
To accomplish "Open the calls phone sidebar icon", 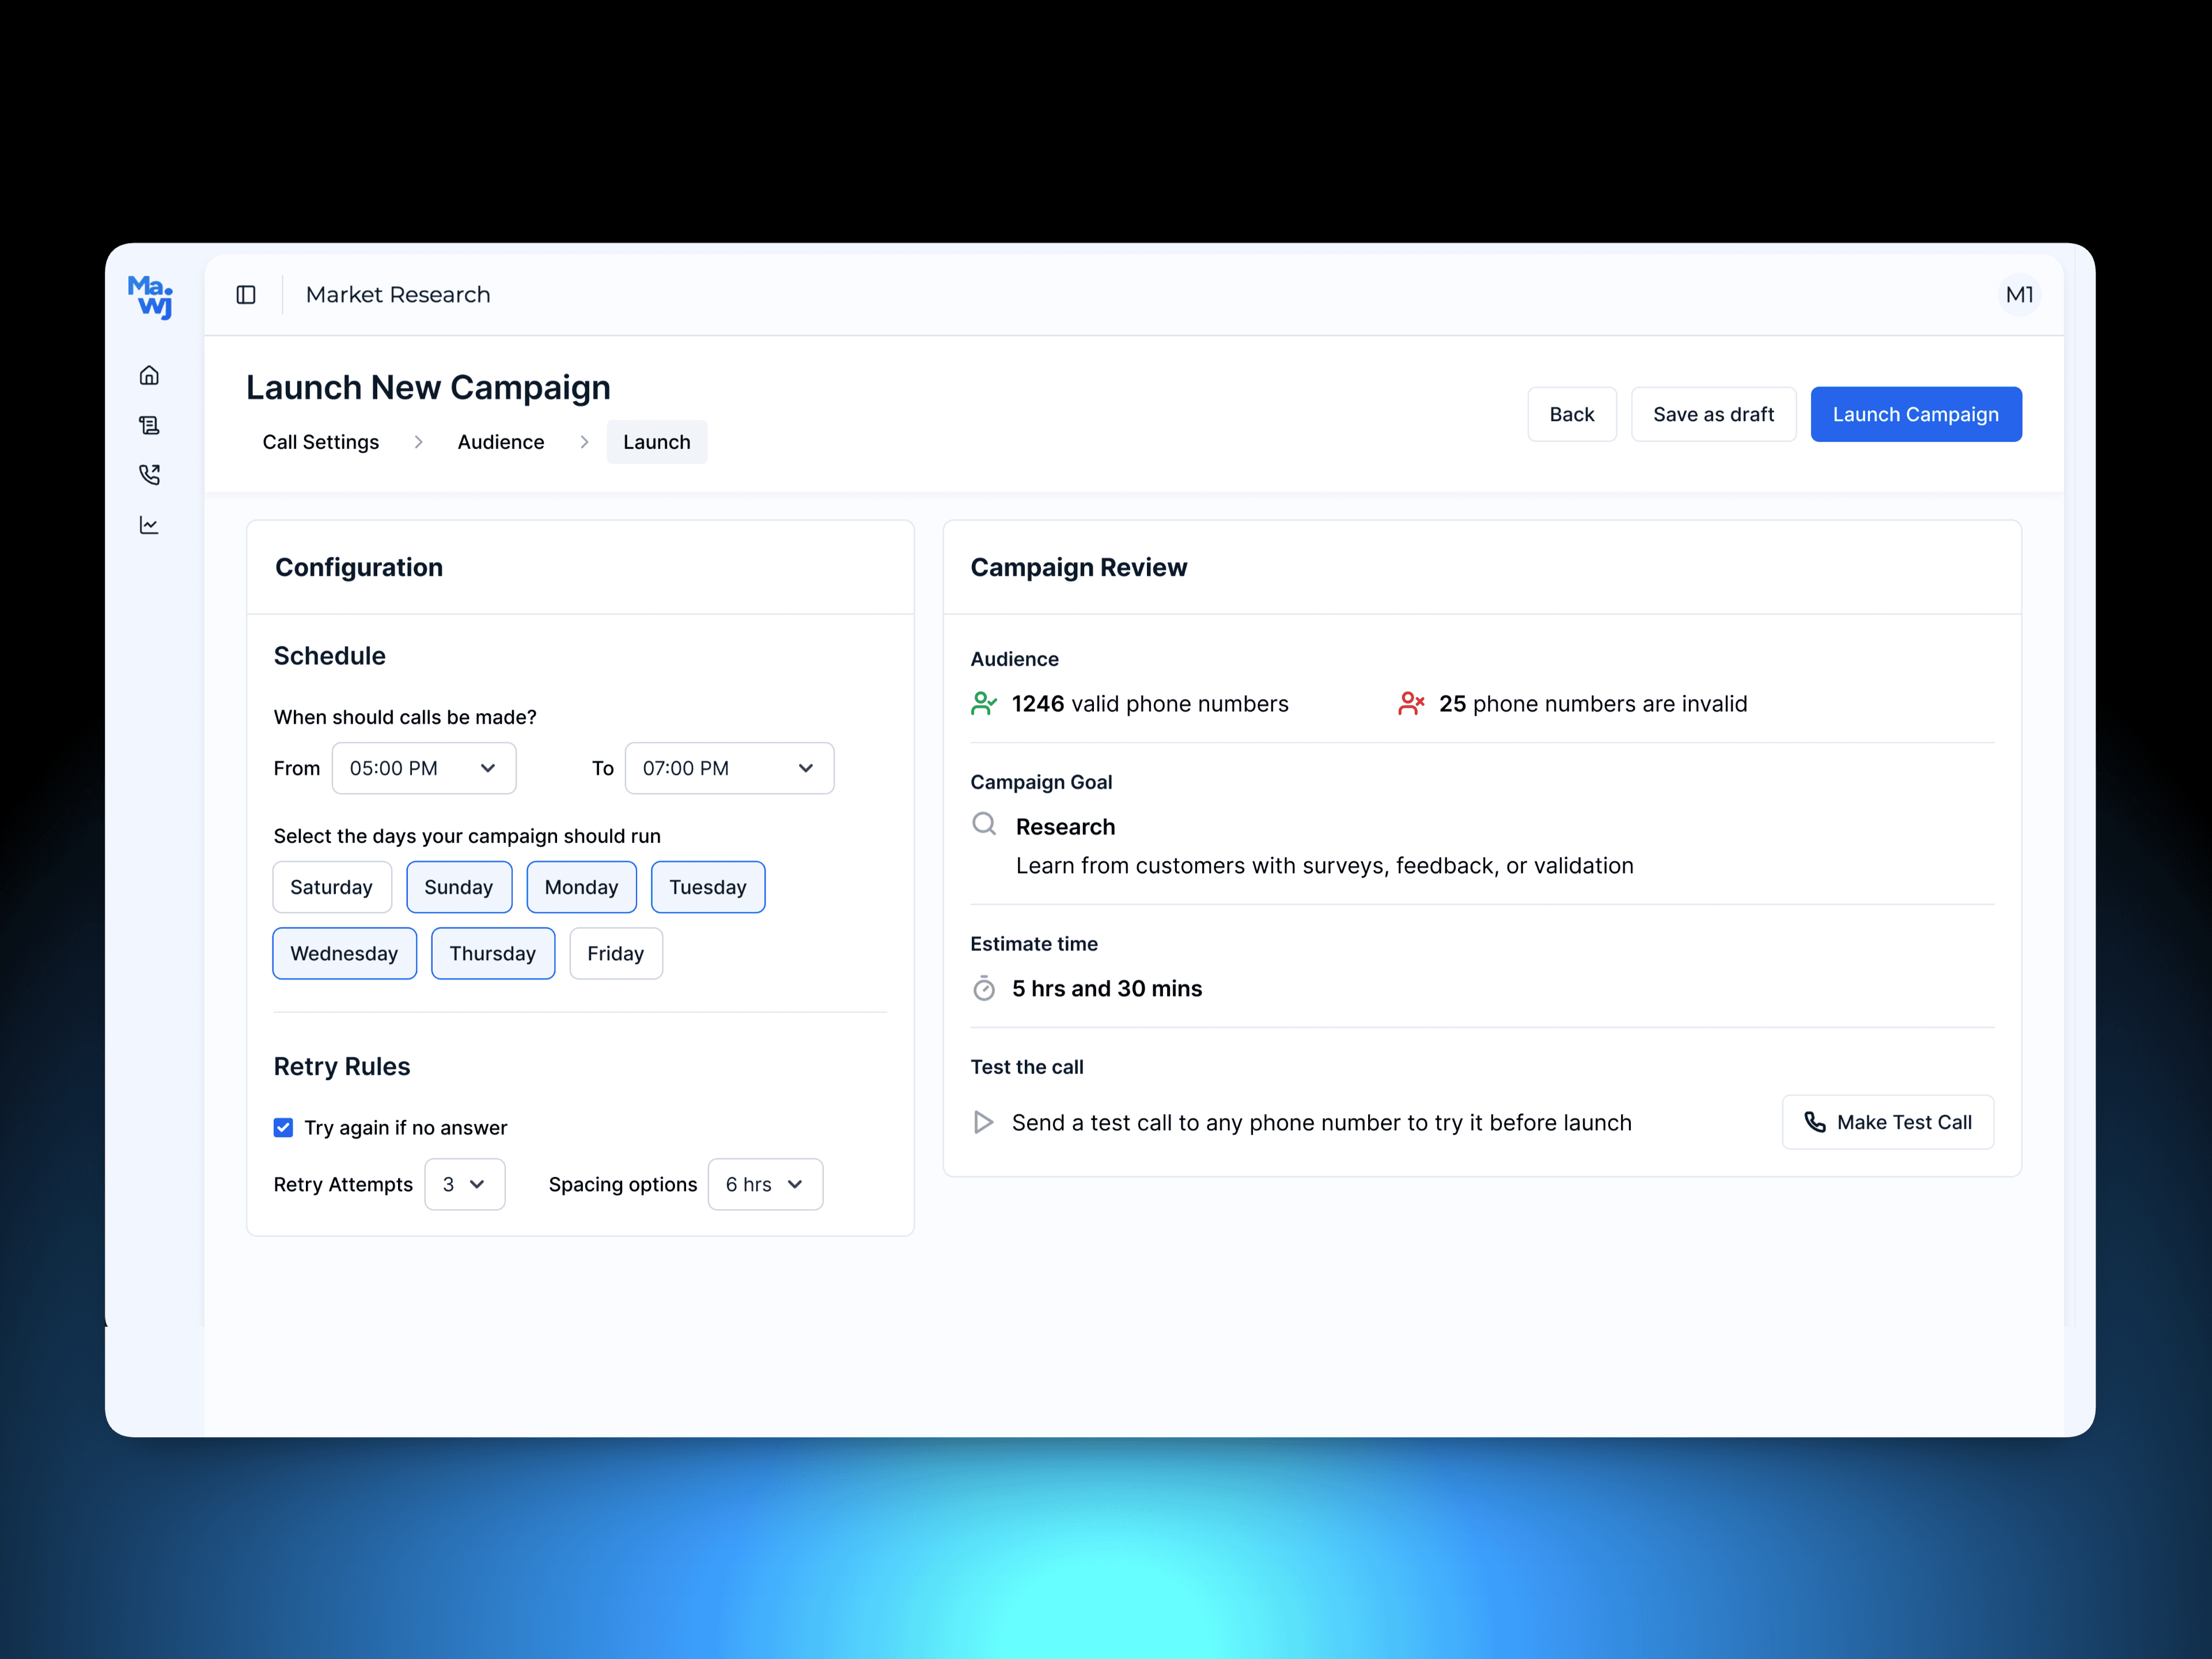I will pyautogui.click(x=149, y=474).
